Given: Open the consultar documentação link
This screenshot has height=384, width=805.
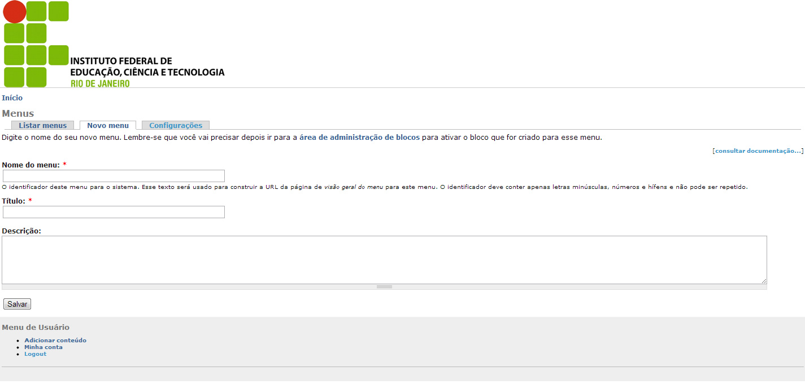Looking at the screenshot, I should pos(758,151).
